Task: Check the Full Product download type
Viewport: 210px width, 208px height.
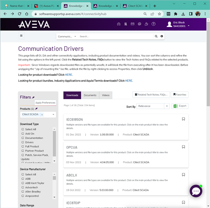Action: [x=23, y=146]
